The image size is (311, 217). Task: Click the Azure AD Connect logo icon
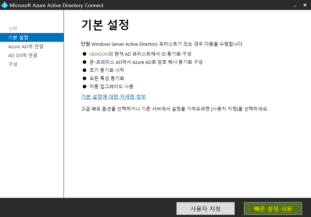pyautogui.click(x=4, y=5)
